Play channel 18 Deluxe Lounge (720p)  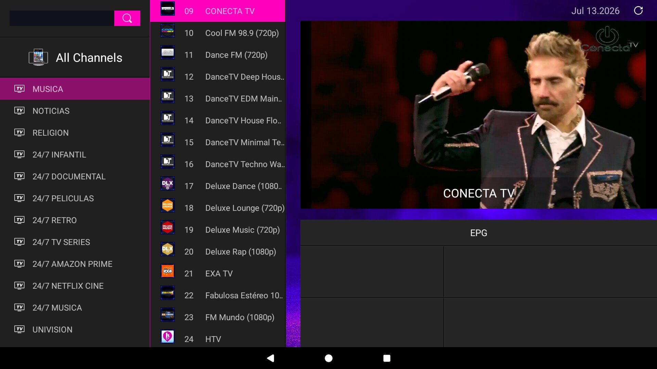[218, 208]
